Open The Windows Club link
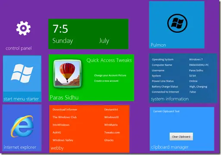 [65, 117]
